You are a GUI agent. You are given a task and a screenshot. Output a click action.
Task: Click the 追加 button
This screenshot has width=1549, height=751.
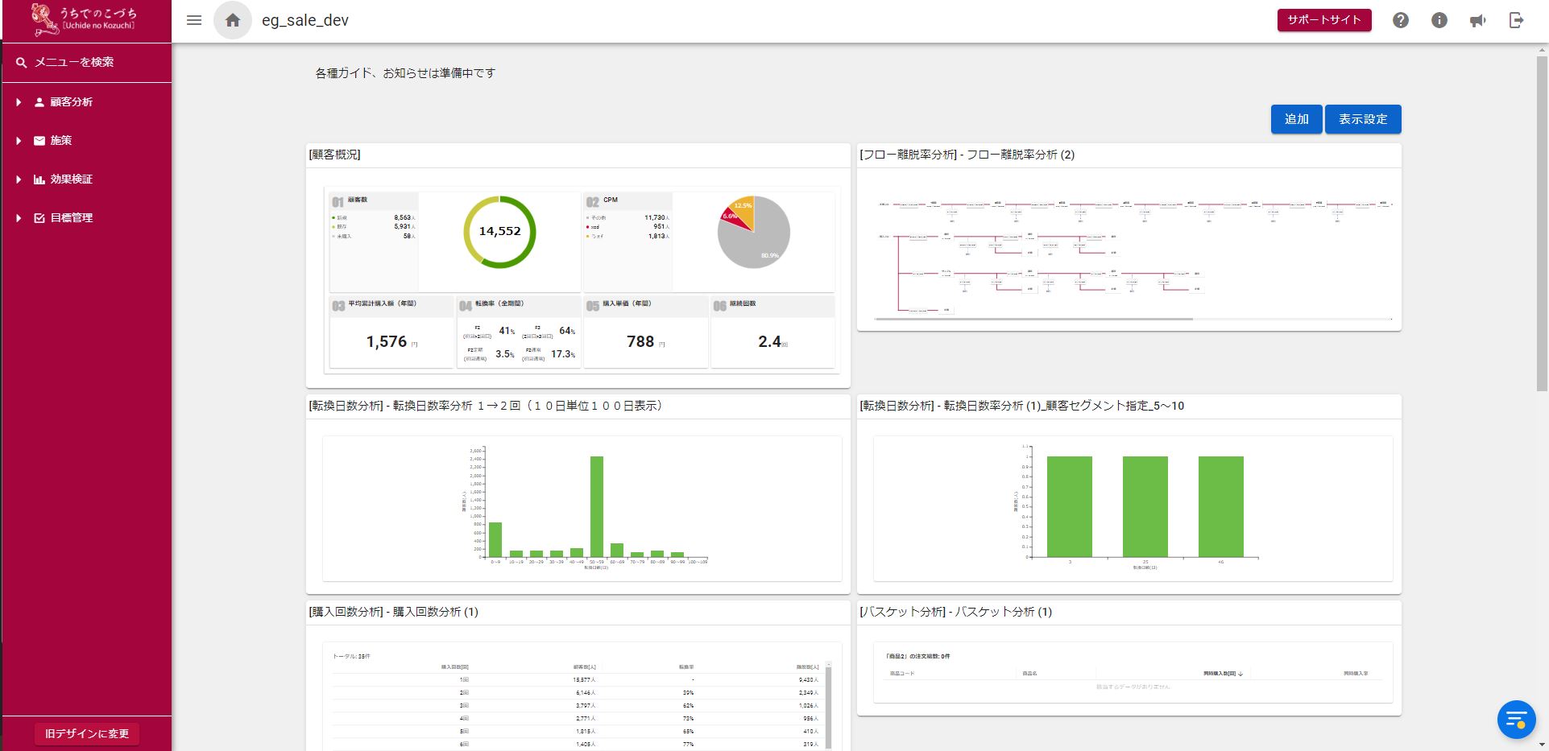[1296, 119]
